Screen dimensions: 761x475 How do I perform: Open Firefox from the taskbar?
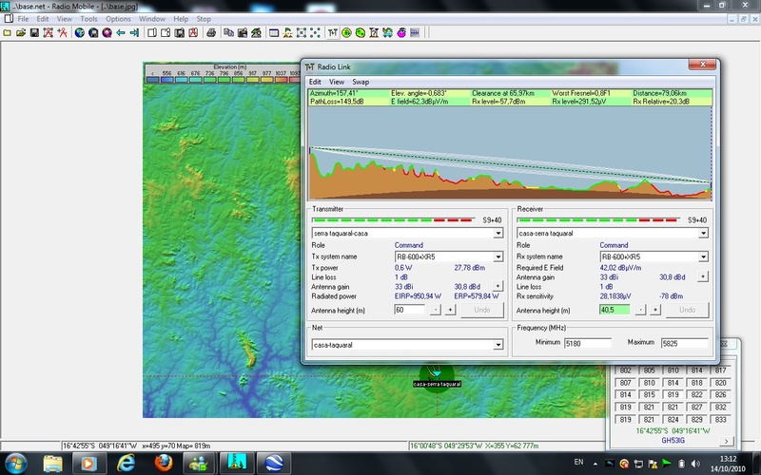pyautogui.click(x=163, y=463)
